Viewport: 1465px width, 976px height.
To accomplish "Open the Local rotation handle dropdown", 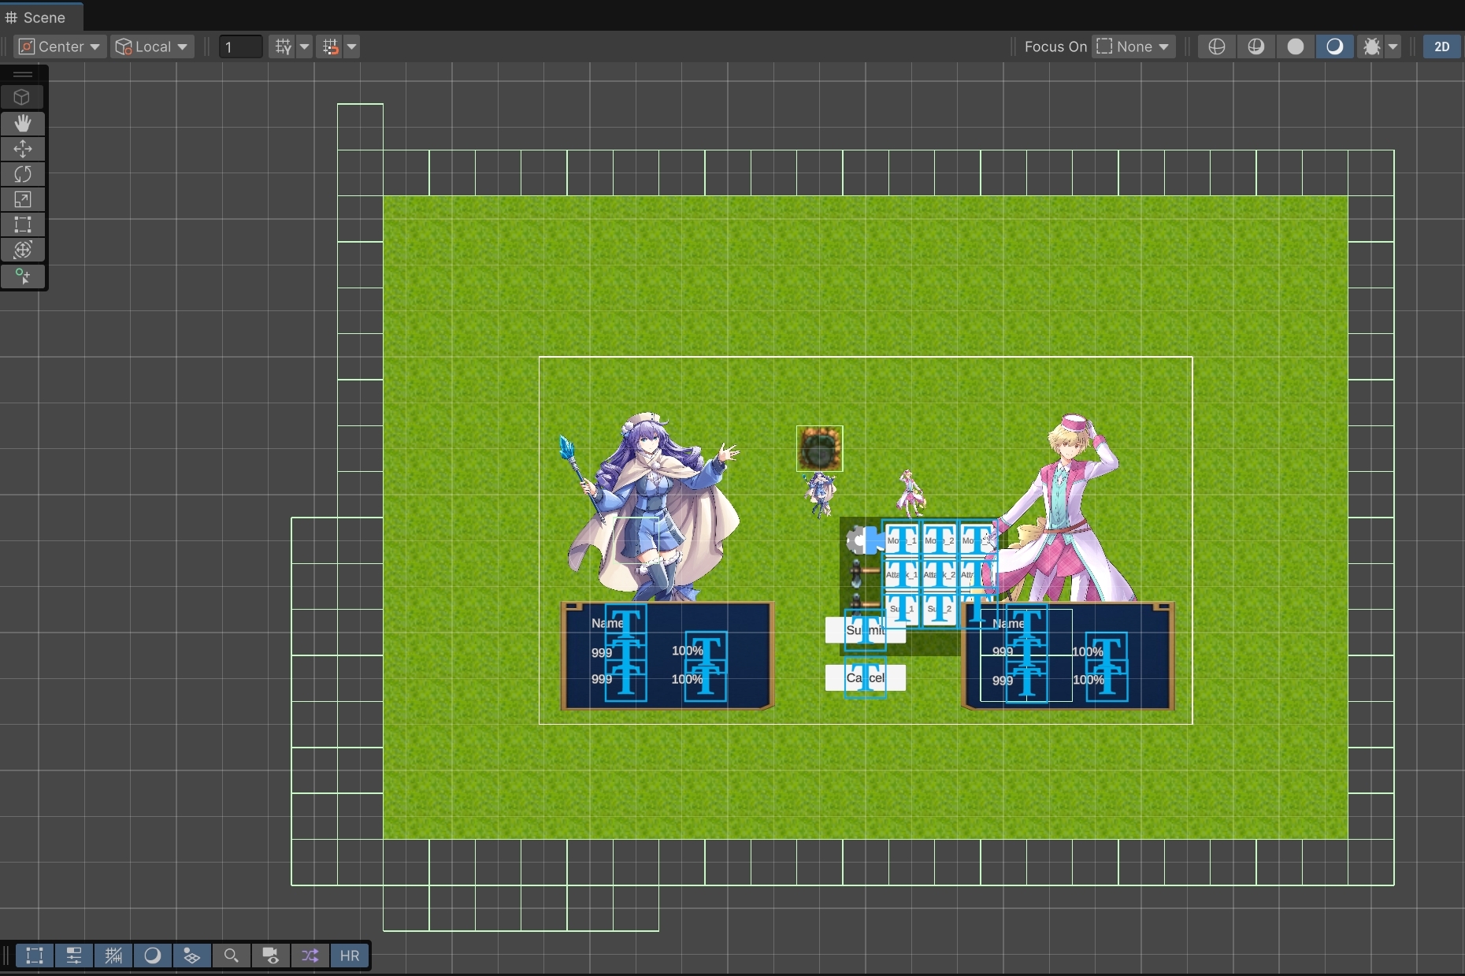I will click(x=152, y=46).
